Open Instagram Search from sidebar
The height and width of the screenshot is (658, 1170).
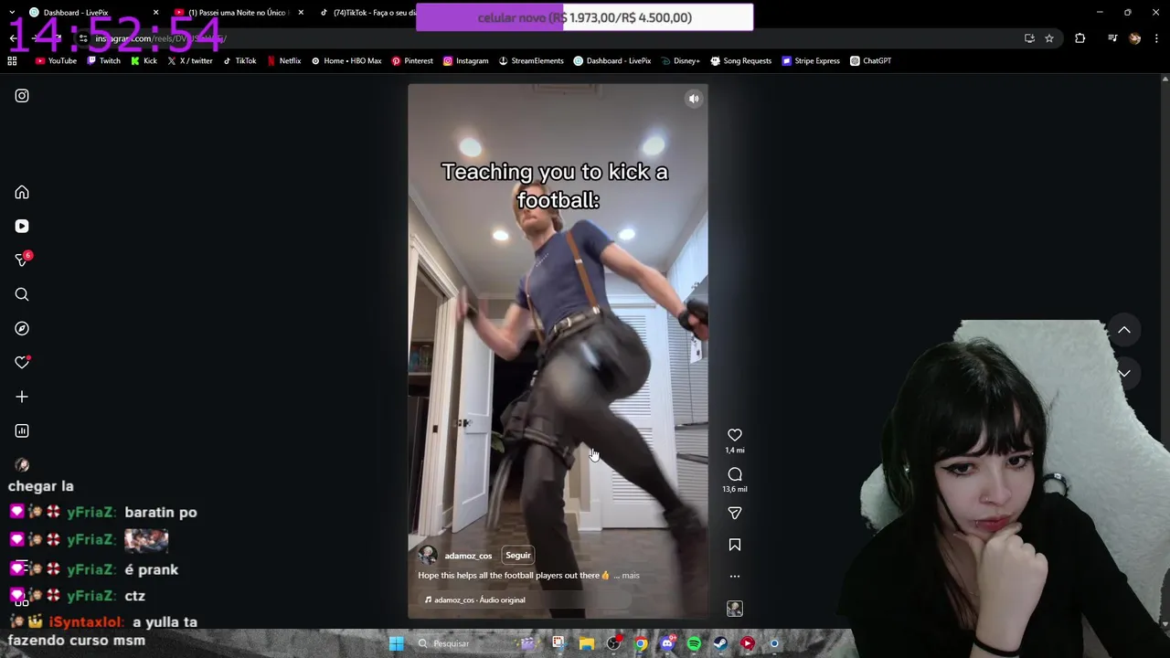[x=22, y=294]
